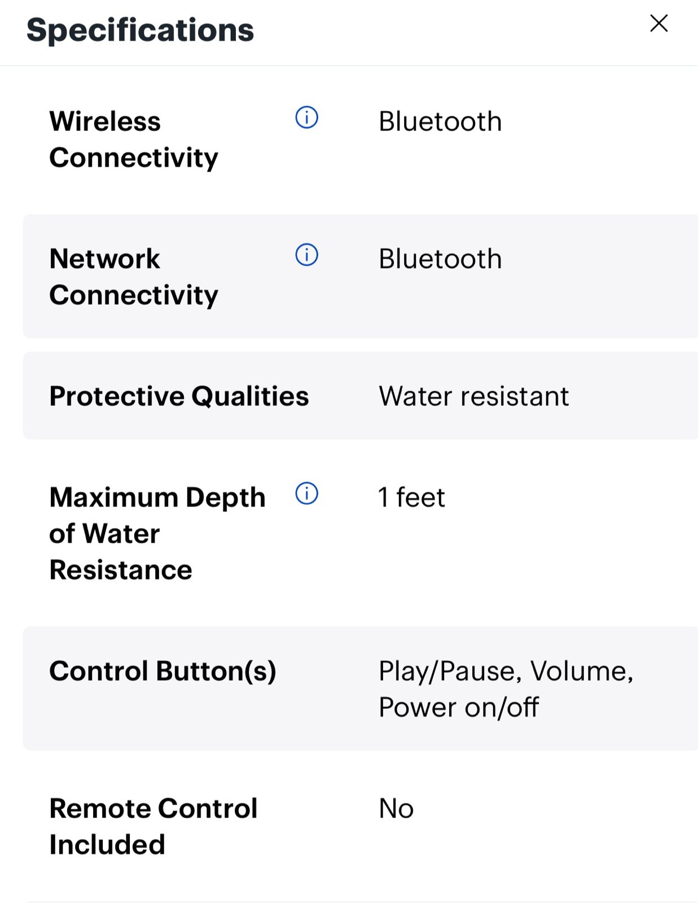Click Bluetooth value beside Wireless Connectivity
This screenshot has height=903, width=698.
coord(440,121)
